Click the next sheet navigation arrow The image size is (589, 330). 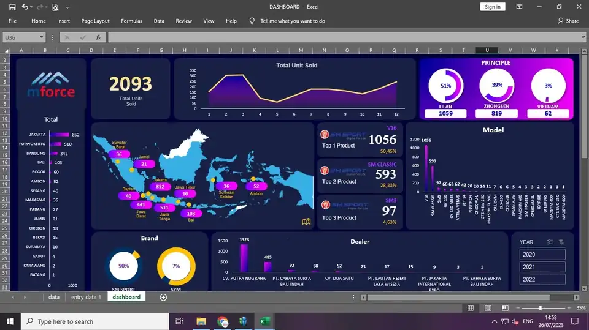click(25, 298)
